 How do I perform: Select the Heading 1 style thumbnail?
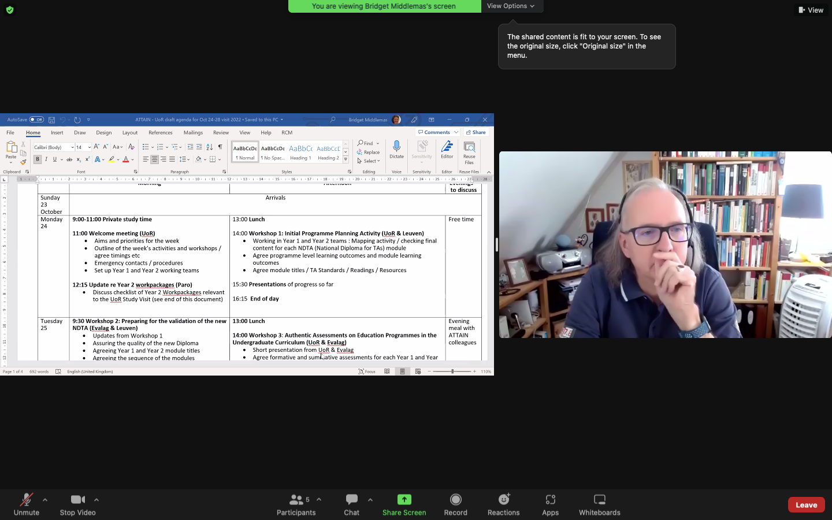[x=300, y=152]
